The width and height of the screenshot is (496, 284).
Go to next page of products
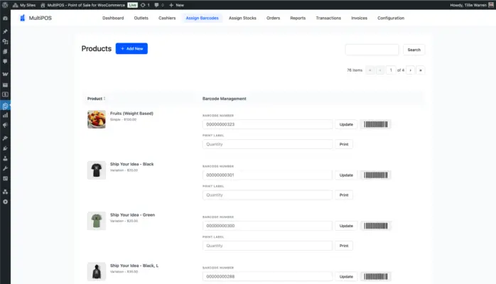[x=410, y=70]
